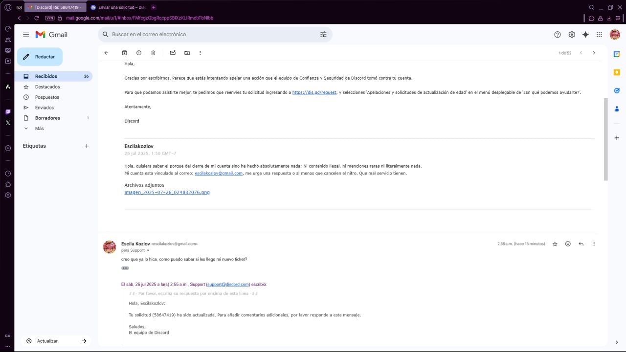Viewport: 626px width, 352px height.
Task: Switch to the [Discord] Re: 58647419 tab
Action: tap(55, 7)
